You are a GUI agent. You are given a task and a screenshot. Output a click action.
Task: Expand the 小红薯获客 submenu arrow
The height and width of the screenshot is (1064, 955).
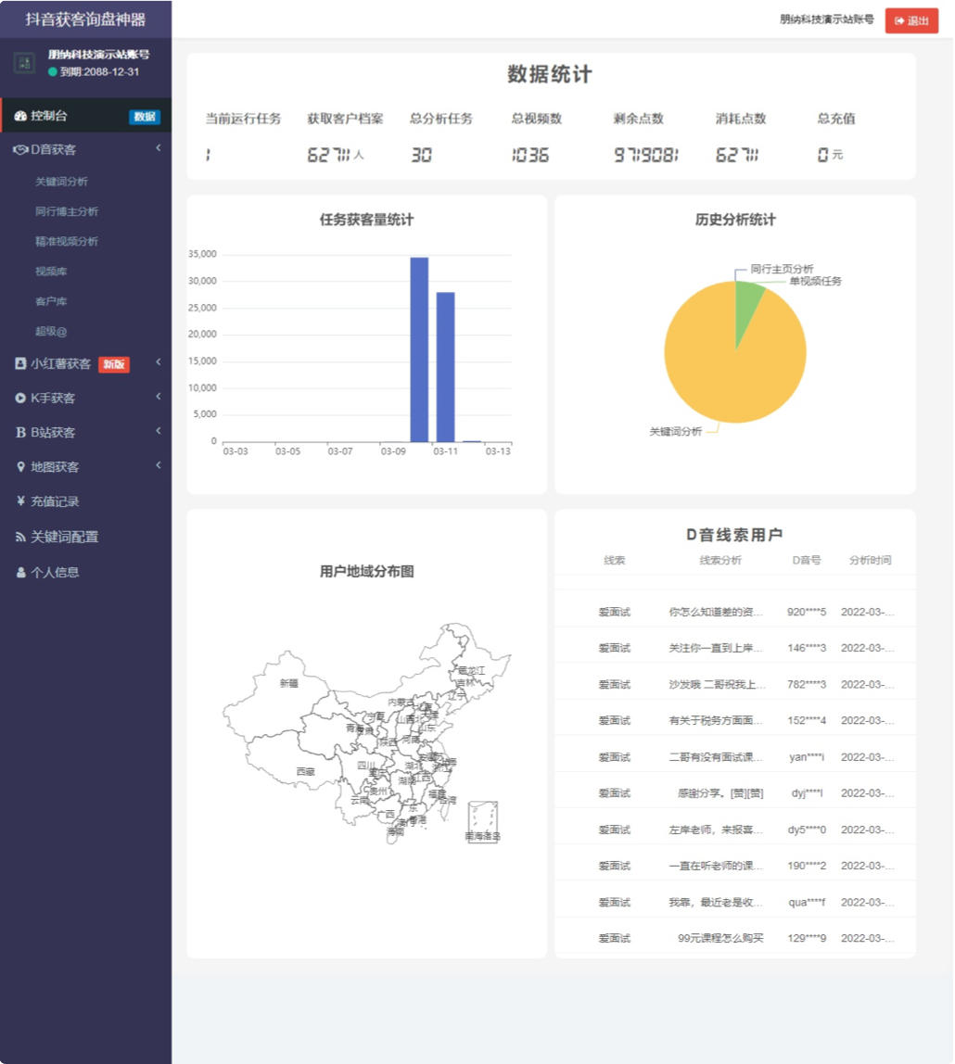[x=159, y=362]
